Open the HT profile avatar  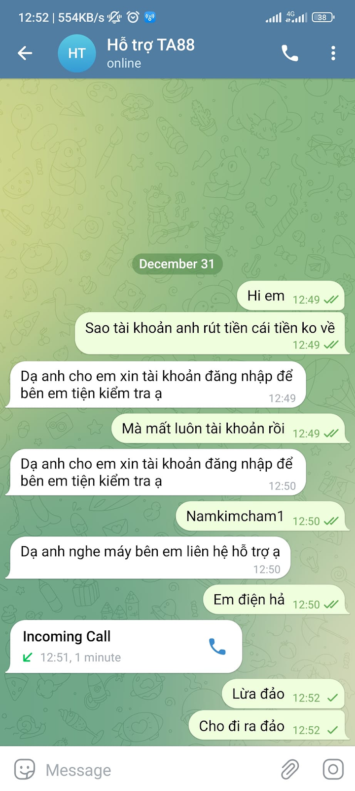pyautogui.click(x=77, y=53)
